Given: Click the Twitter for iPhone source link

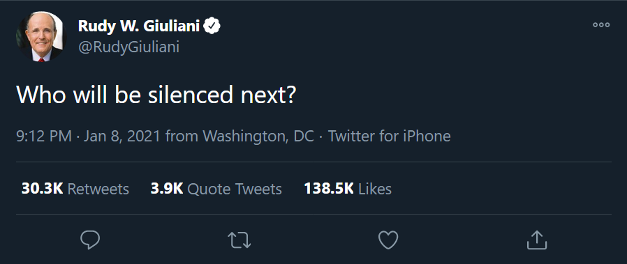Looking at the screenshot, I should tap(390, 137).
